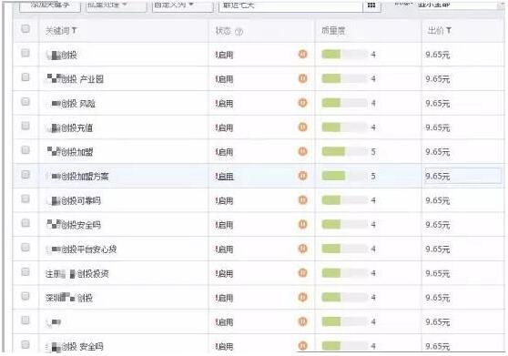Screen dimensions: 508x356
Task: Click quality bar in 创投加盟方案 row
Action: (345, 176)
